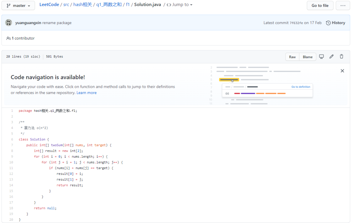
Task: Open the hash相关 breadcrumb folder
Action: 83,5
